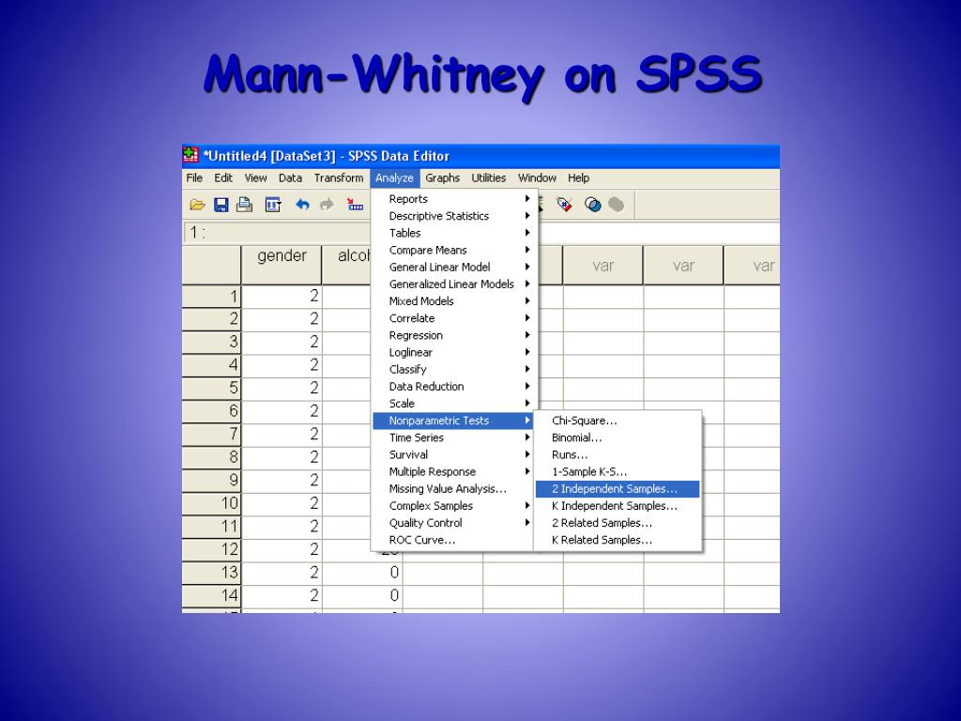Select the gender column header
The height and width of the screenshot is (721, 961).
pos(282,265)
